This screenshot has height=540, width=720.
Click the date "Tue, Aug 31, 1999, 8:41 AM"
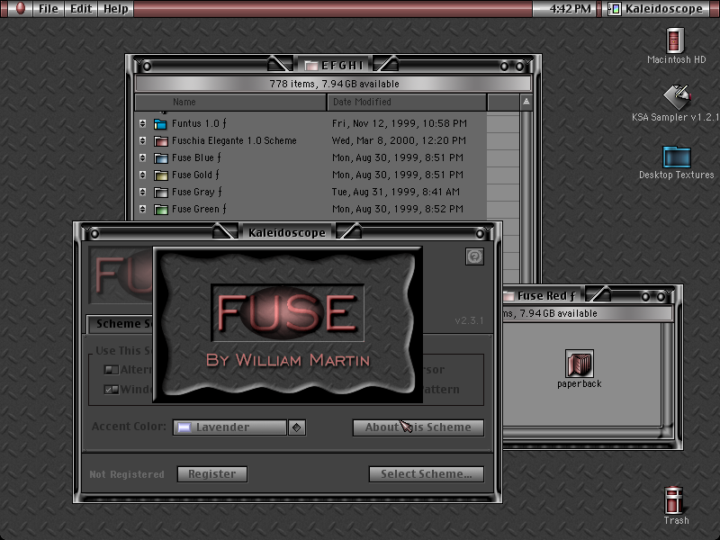tap(395, 192)
